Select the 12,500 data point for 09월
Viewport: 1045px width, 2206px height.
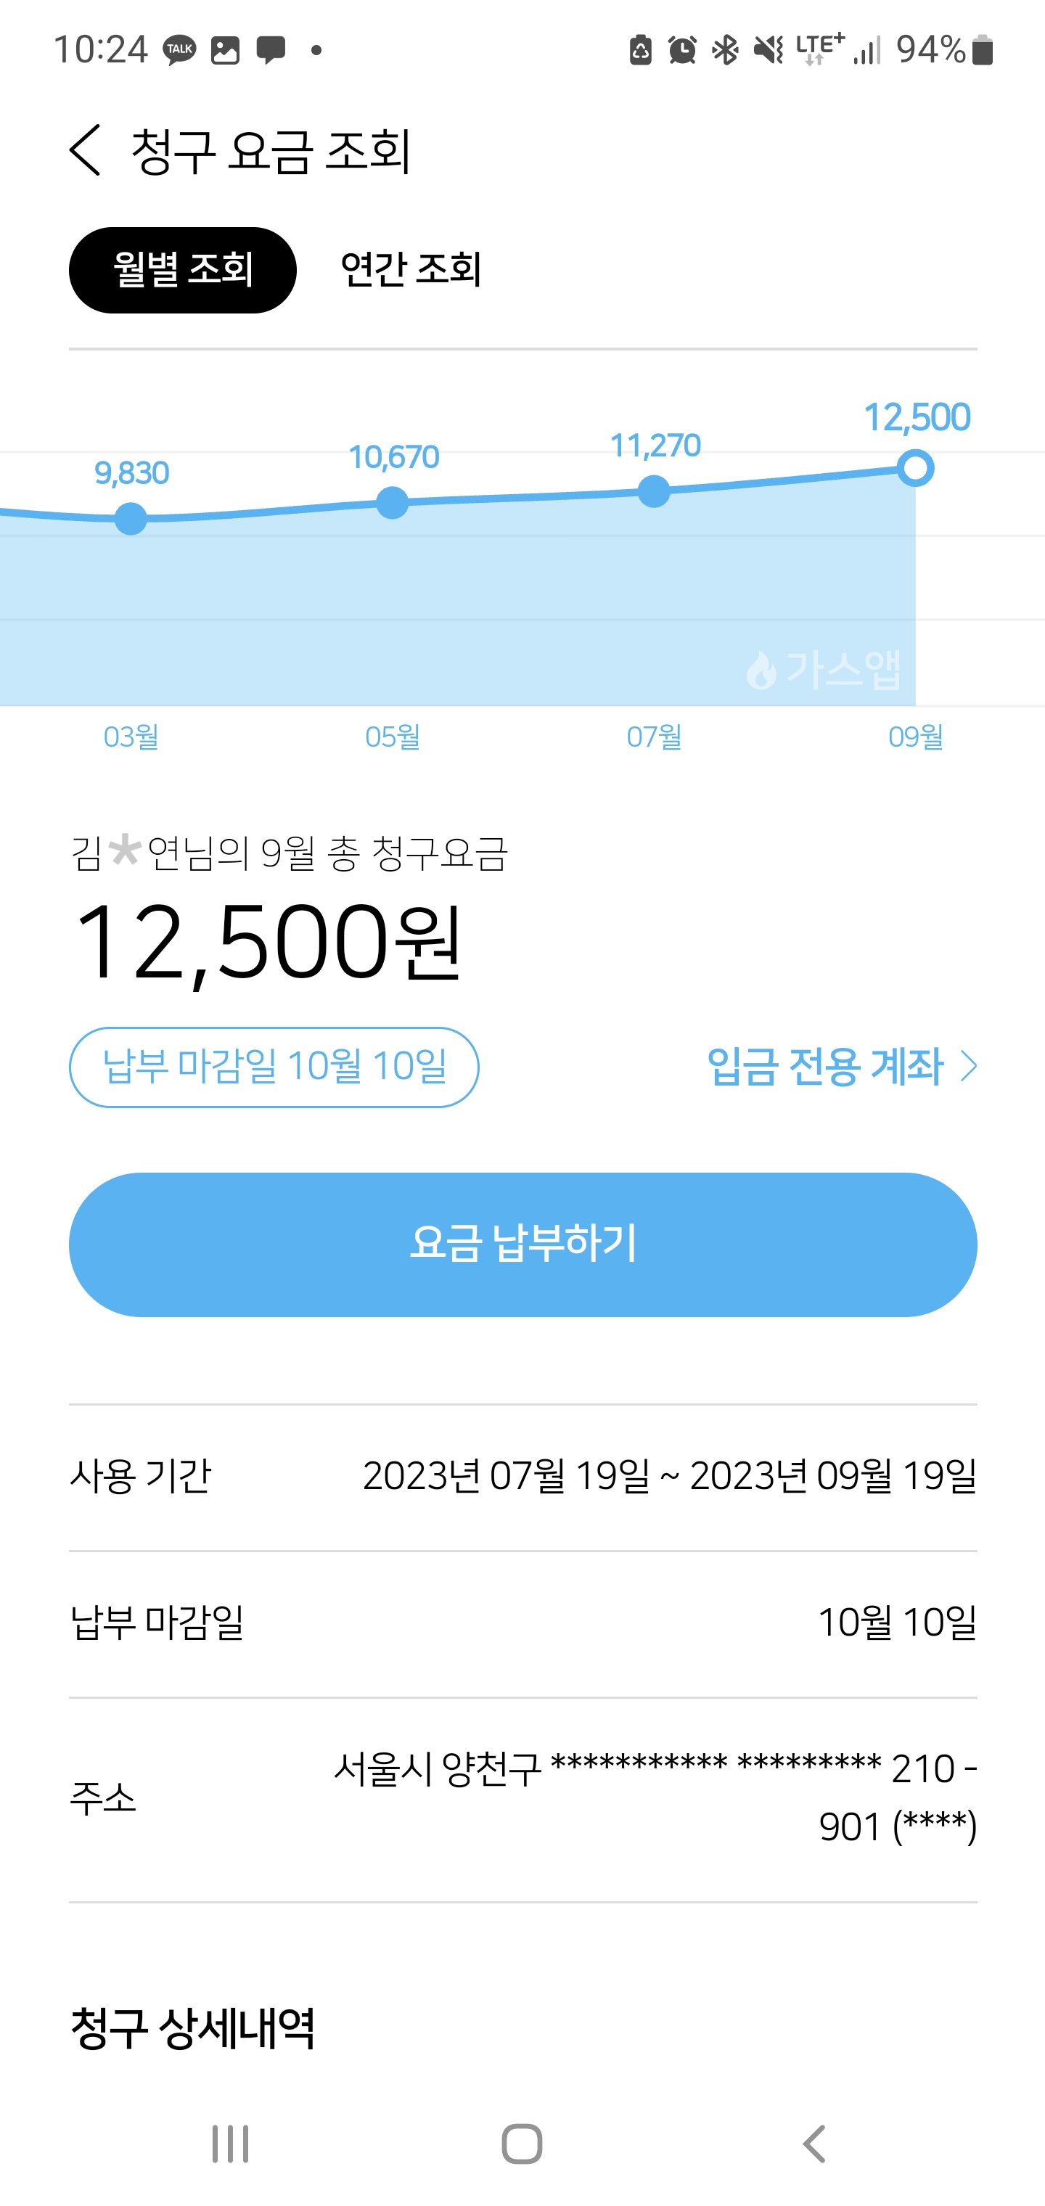916,469
